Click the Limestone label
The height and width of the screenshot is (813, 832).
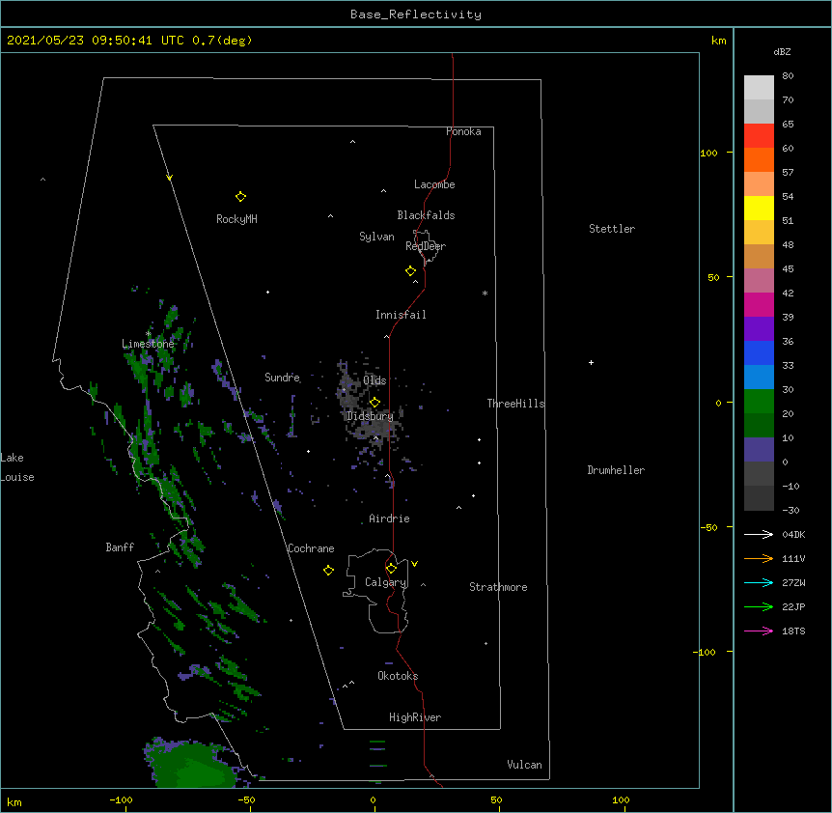148,344
